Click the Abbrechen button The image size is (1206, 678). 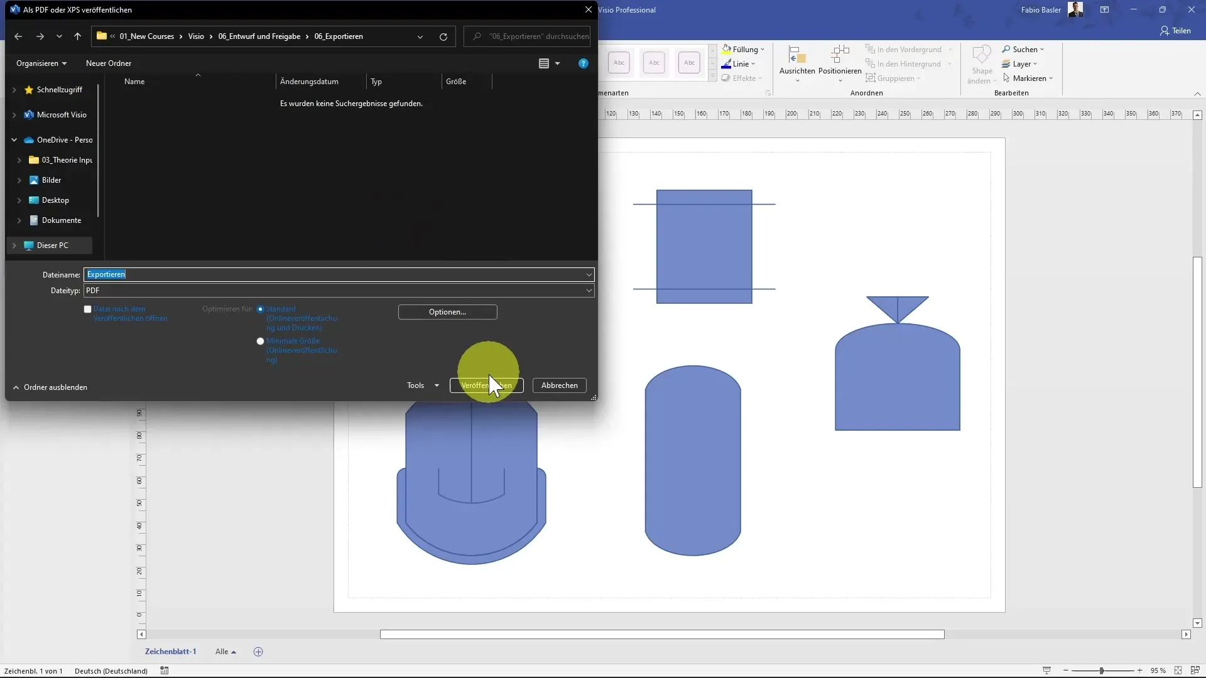[x=559, y=385]
